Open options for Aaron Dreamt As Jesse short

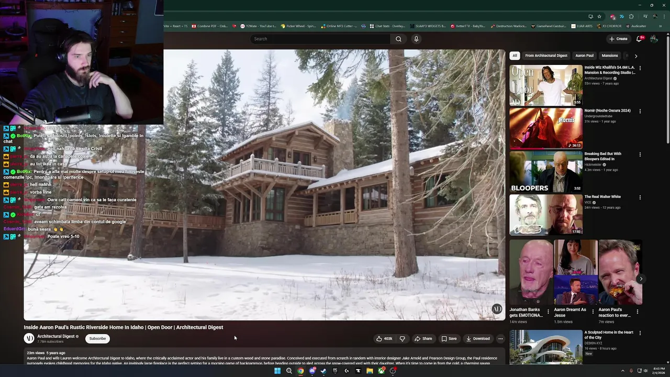pos(593,312)
